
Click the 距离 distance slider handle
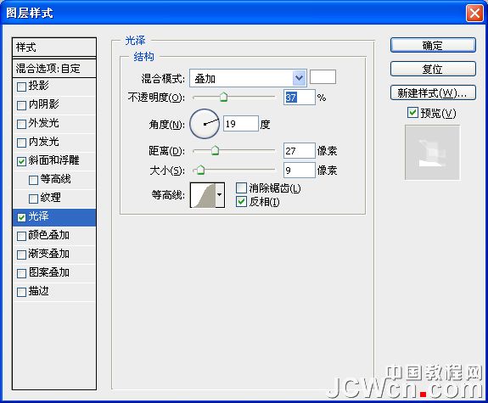tap(215, 151)
